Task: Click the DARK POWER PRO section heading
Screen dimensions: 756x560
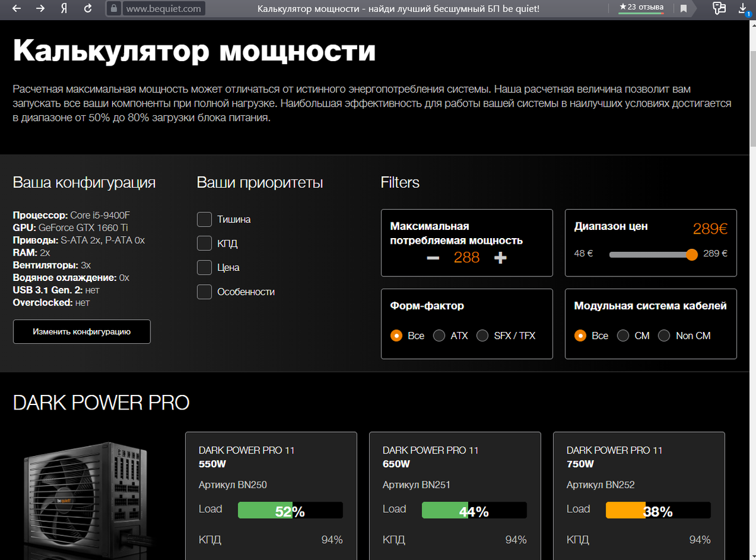Action: pos(101,403)
